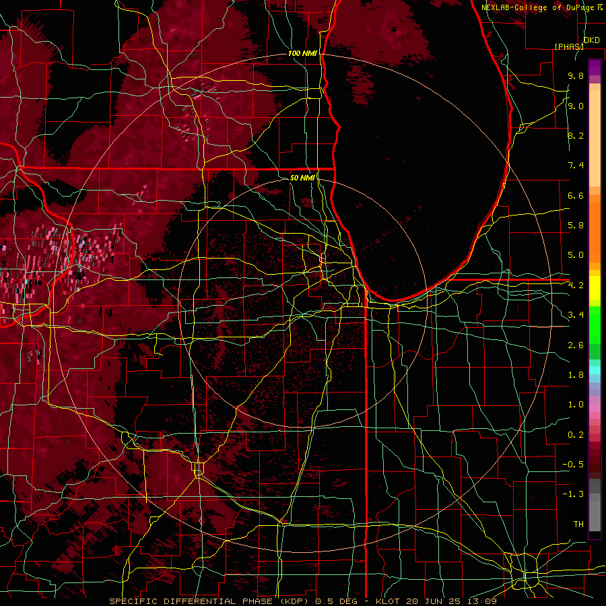Viewport: 606px width, 606px height.
Task: Click the [PHAS] units label
Action: tap(569, 46)
